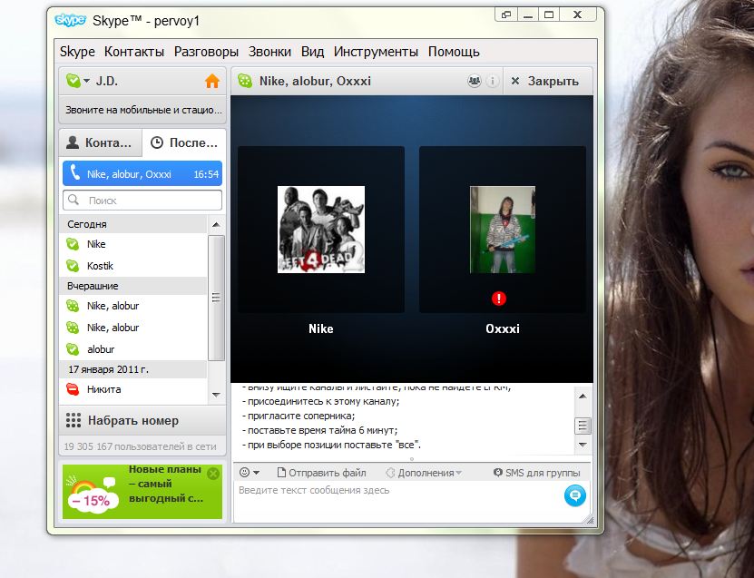This screenshot has height=578, width=754.
Task: Click the Oxxxi participant name label
Action: tap(503, 328)
